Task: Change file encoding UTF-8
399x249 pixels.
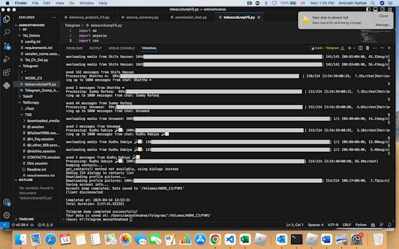Action: 333,225
